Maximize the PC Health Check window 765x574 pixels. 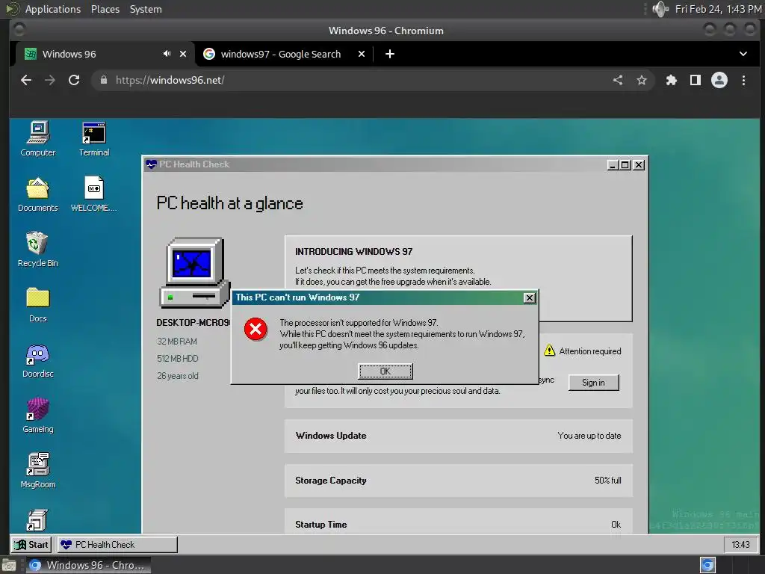tap(625, 165)
